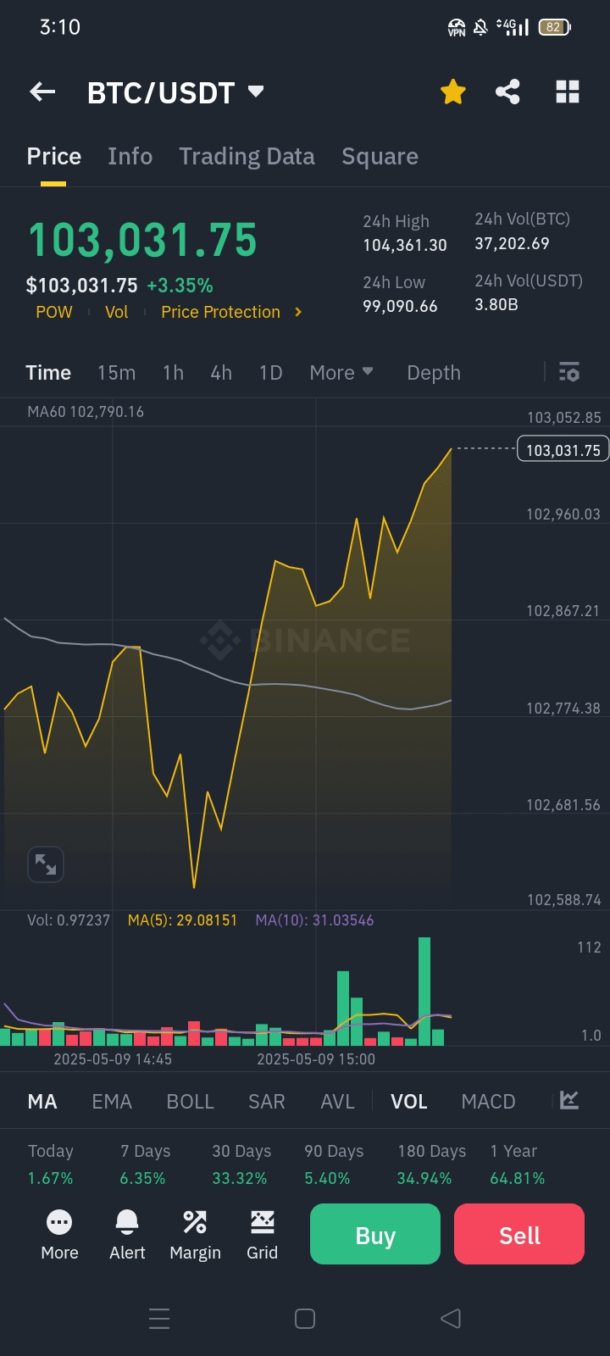The width and height of the screenshot is (610, 1356).
Task: Tap the current price label 103,031.75 on chart
Action: pos(563,450)
